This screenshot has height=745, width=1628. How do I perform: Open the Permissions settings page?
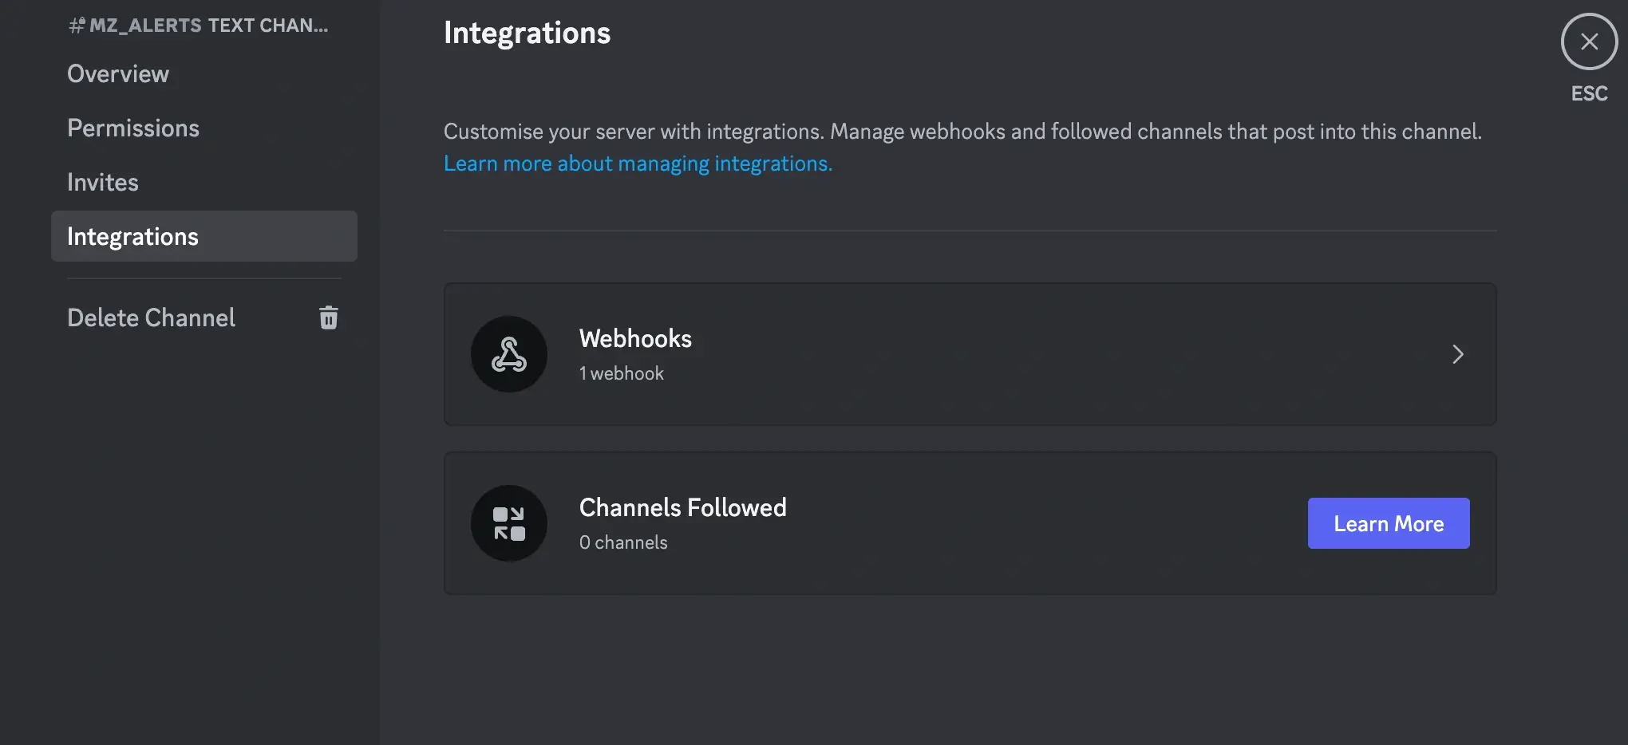[x=133, y=128]
